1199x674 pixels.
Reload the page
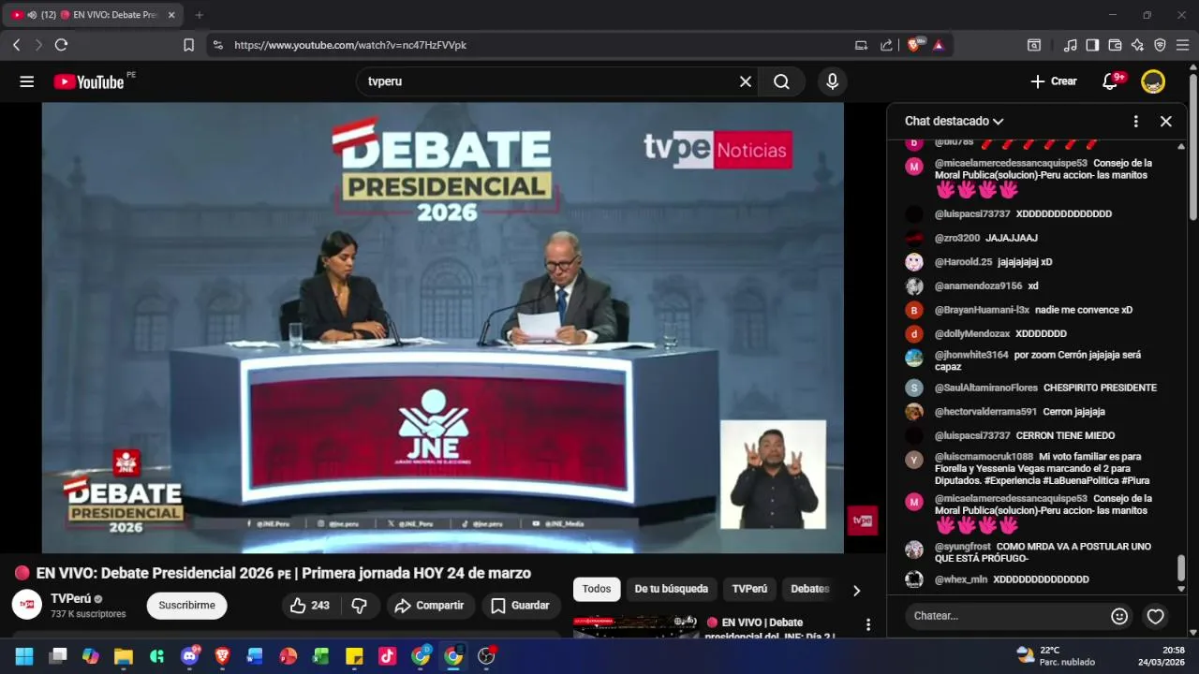[x=62, y=45]
